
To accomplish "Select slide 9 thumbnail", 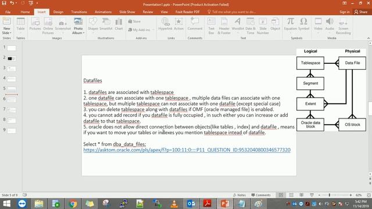I will (12, 131).
